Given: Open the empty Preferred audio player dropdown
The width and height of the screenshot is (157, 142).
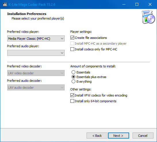Looking at the screenshot, I should click(36, 53).
